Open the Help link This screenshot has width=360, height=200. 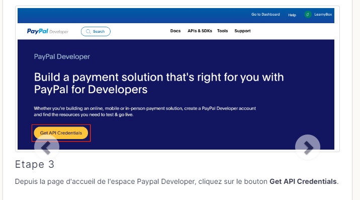tap(292, 15)
